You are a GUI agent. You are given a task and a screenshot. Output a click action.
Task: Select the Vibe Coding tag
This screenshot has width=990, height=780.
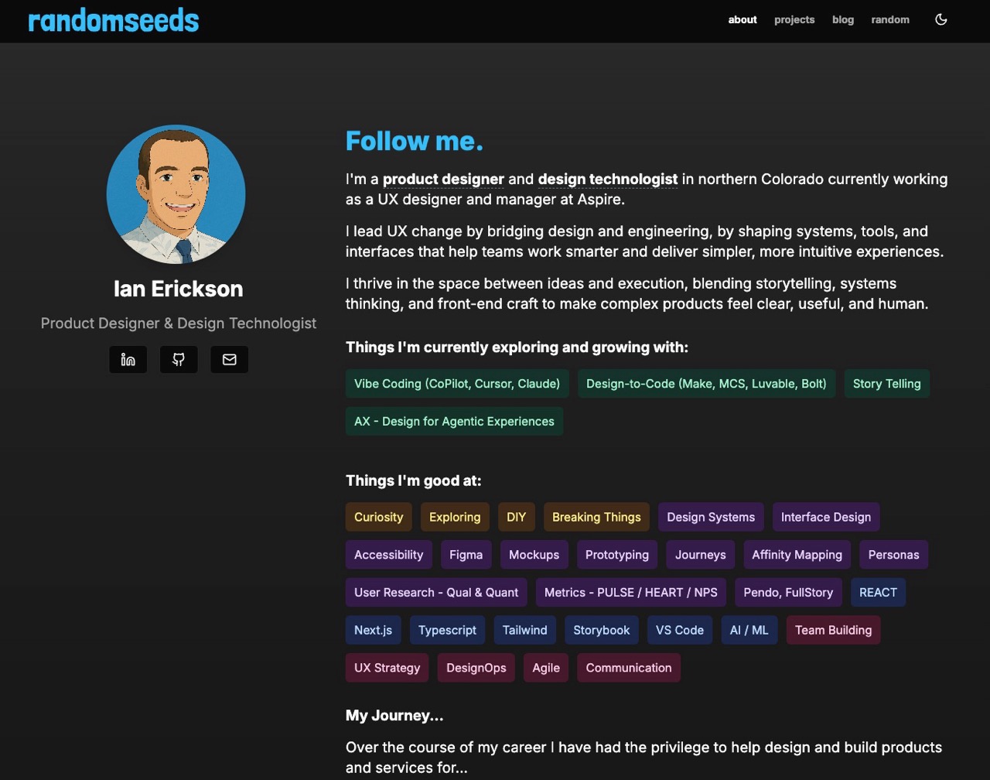(x=457, y=384)
